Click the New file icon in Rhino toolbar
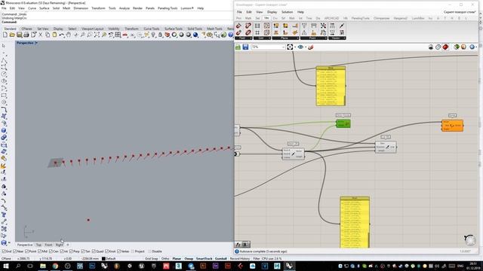 (5, 35)
